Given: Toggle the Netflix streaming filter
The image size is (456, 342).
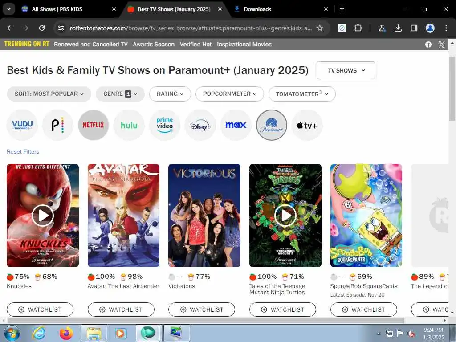Looking at the screenshot, I should coord(94,125).
